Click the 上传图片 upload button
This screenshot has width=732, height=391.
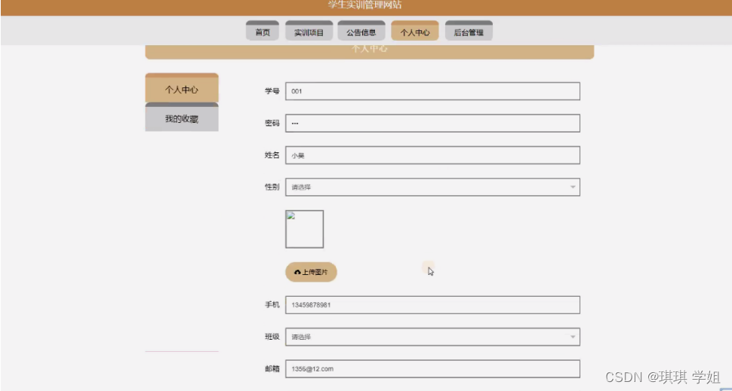(311, 272)
